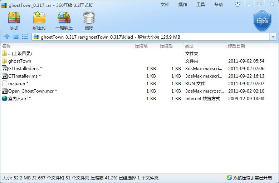Maximize the 360压缩 window

click(x=259, y=4)
